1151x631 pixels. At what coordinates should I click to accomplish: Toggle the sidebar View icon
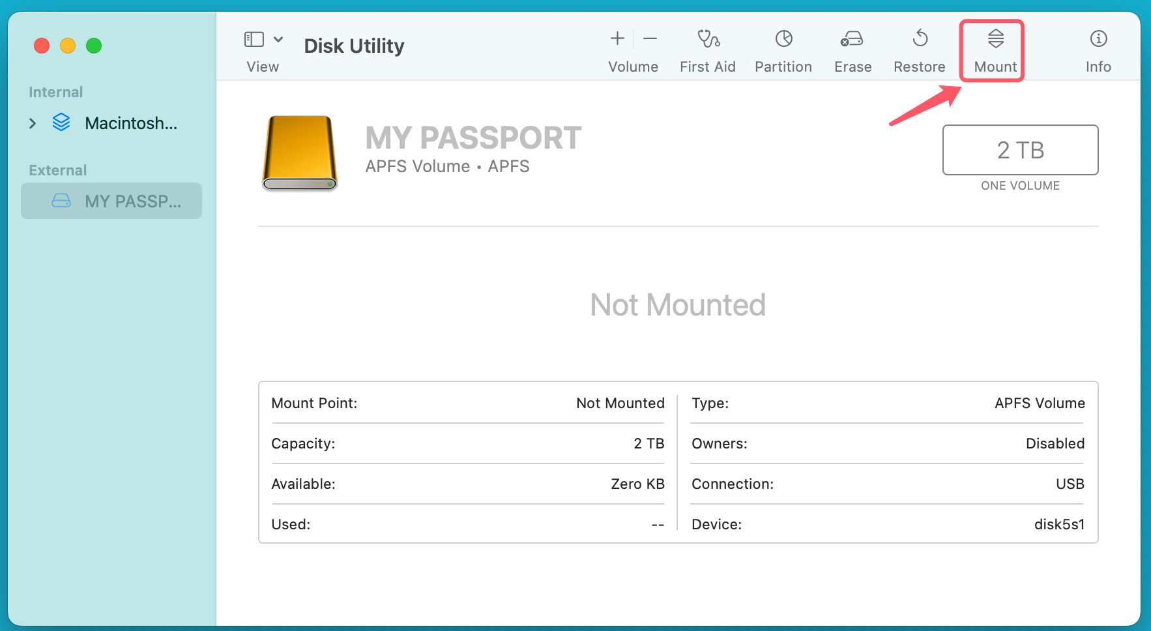(x=254, y=40)
